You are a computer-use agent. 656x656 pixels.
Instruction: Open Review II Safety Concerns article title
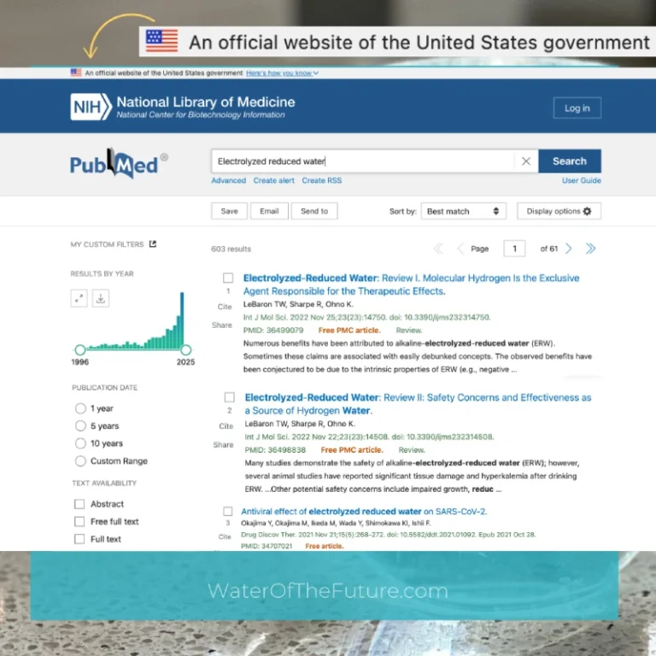pos(418,404)
